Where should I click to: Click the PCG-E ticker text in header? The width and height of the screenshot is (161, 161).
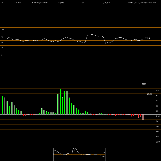pos(107,3)
